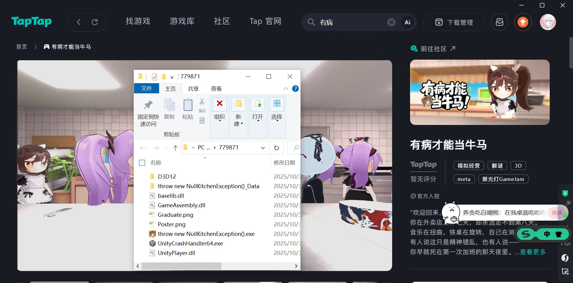The height and width of the screenshot is (283, 573).
Task: Open the AI search assistant icon
Action: tap(407, 22)
